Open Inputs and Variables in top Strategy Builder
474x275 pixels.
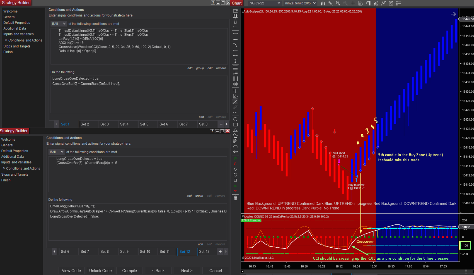point(18,34)
